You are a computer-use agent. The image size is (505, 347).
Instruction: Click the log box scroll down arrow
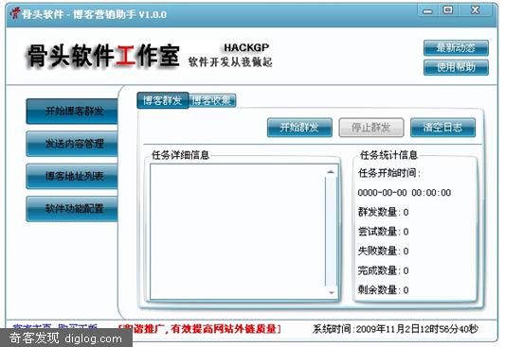point(331,292)
